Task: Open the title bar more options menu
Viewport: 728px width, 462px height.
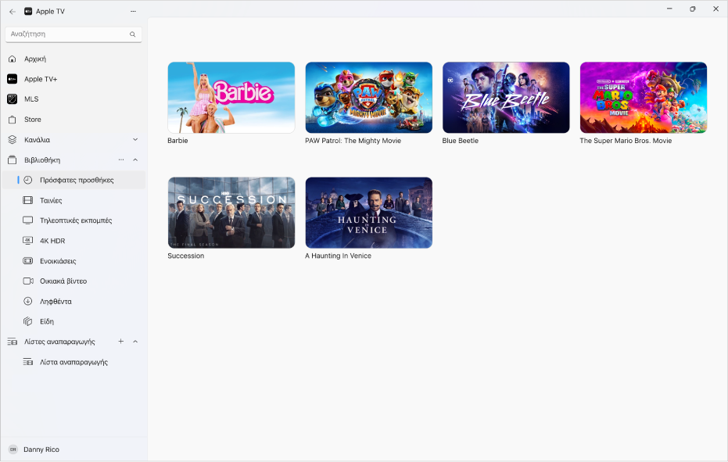Action: [133, 11]
